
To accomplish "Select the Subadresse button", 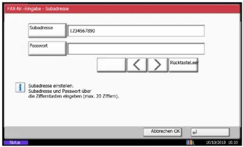I will (47, 30).
